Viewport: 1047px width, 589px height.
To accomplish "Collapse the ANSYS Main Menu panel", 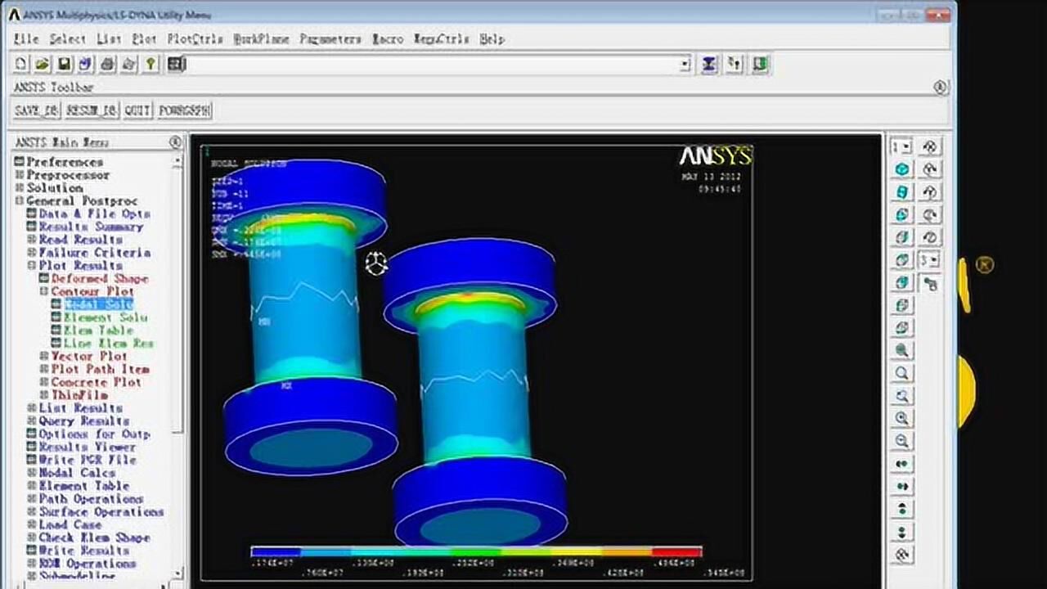I will [175, 142].
